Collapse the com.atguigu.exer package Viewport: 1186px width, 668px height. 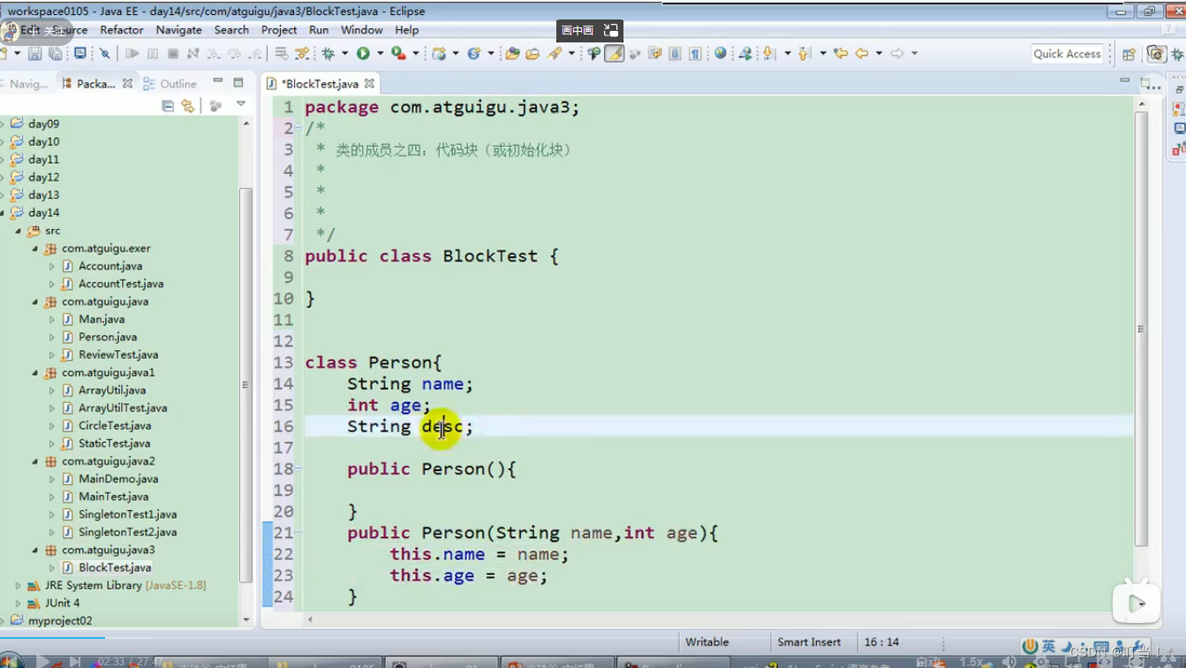(x=35, y=248)
